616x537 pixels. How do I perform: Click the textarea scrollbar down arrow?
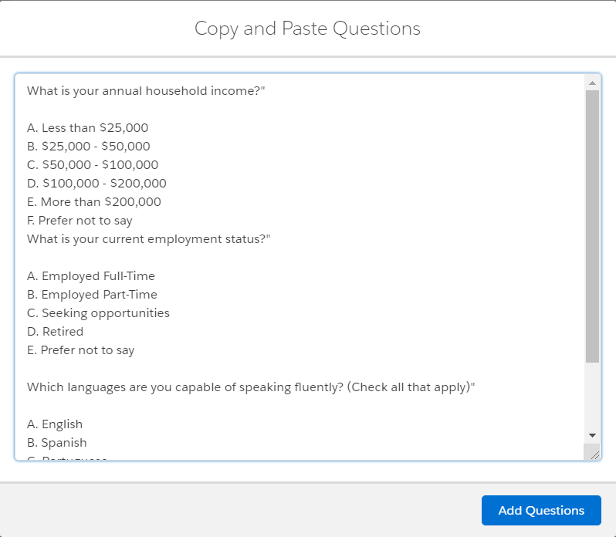592,435
